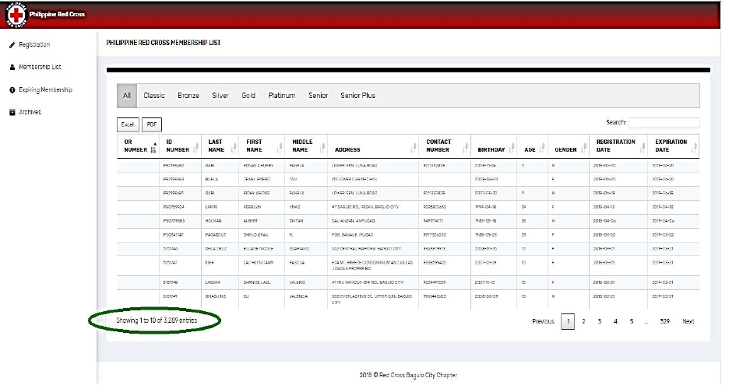Switch to the Platinum tab
The height and width of the screenshot is (385, 729).
(282, 96)
